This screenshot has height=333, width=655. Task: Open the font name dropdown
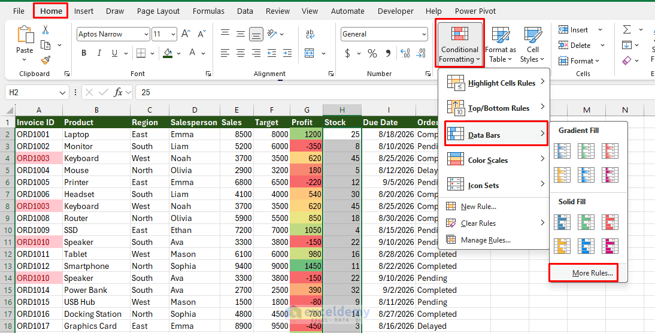click(145, 34)
